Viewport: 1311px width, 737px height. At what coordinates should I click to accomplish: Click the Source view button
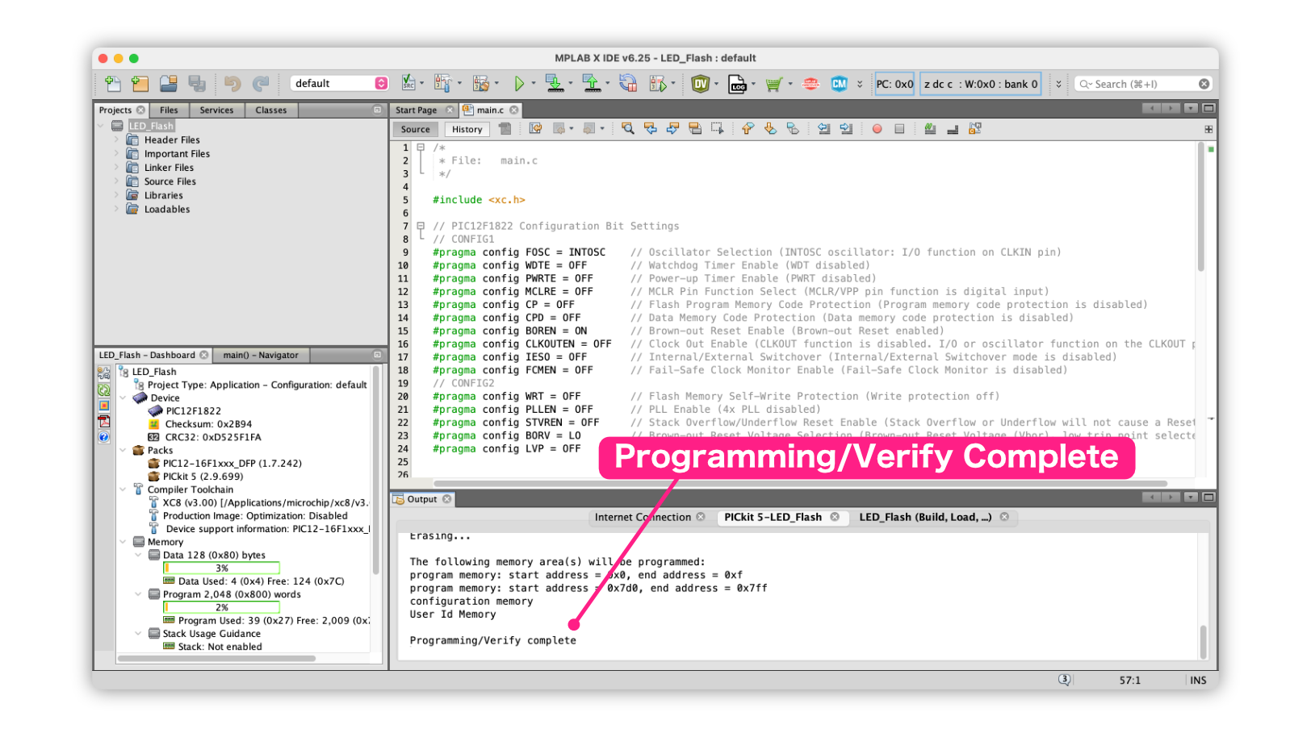416,129
